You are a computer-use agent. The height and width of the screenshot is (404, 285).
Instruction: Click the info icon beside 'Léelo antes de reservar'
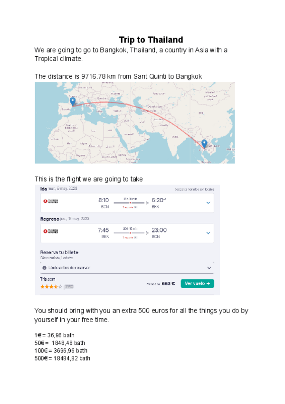pyautogui.click(x=44, y=268)
